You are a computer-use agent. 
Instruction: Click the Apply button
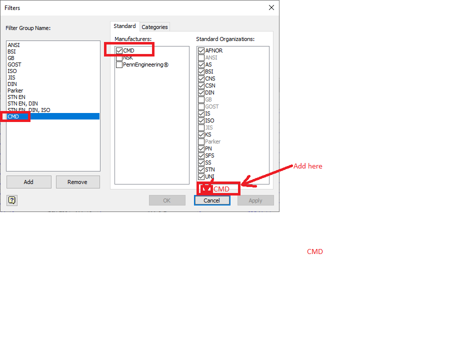255,200
